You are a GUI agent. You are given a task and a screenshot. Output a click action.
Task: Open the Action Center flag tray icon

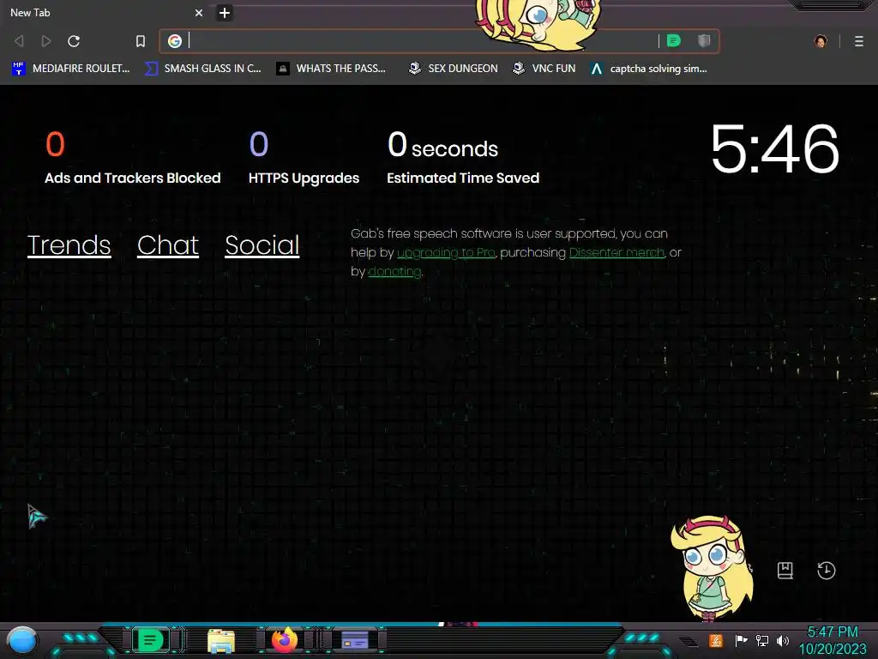[x=742, y=640]
